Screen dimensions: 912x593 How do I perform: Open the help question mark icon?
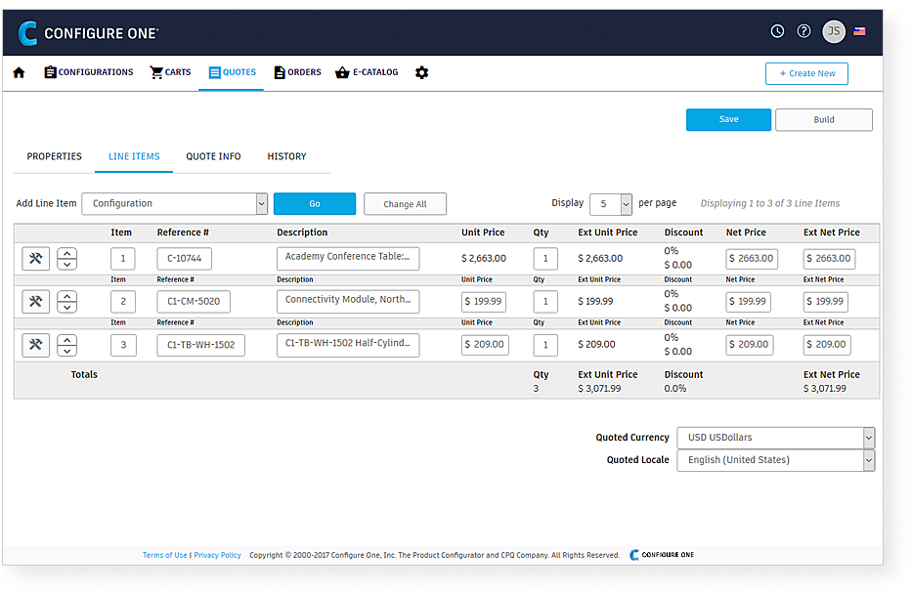coord(803,31)
